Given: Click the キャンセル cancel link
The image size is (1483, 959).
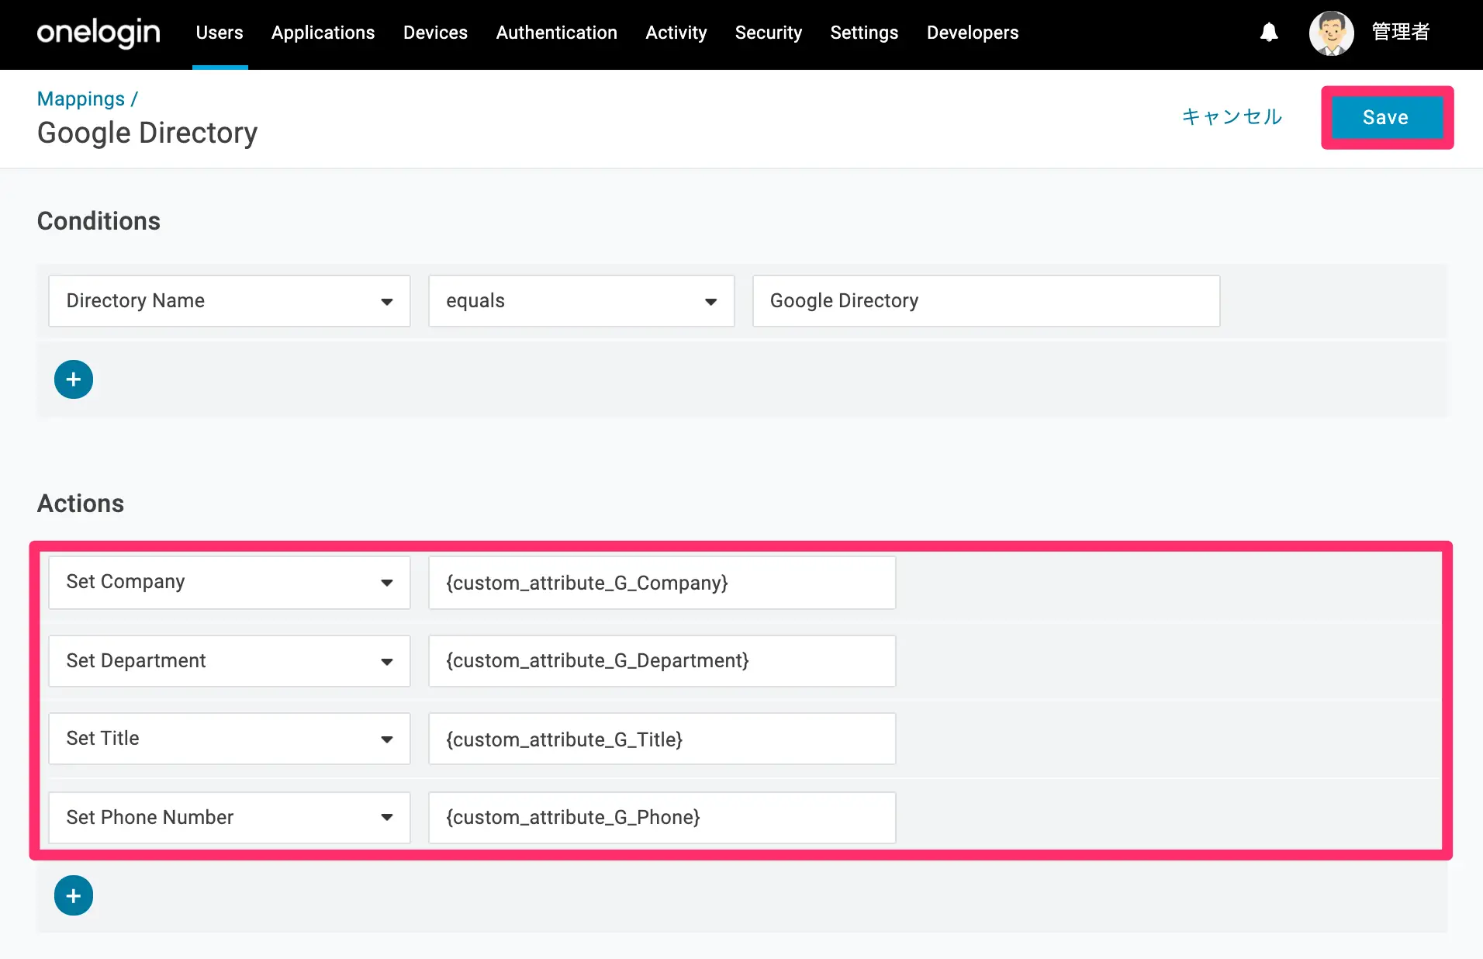Looking at the screenshot, I should tap(1232, 117).
